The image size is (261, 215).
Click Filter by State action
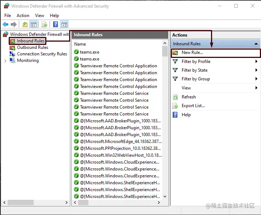tap(195, 70)
